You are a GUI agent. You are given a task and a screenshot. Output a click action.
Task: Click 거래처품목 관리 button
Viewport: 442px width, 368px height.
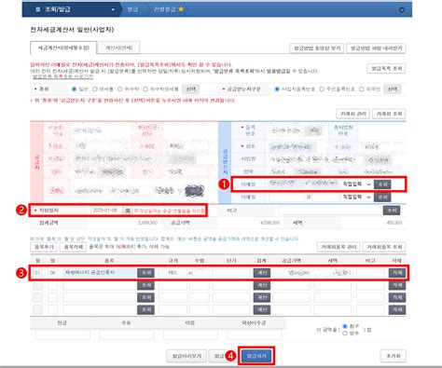coord(338,247)
